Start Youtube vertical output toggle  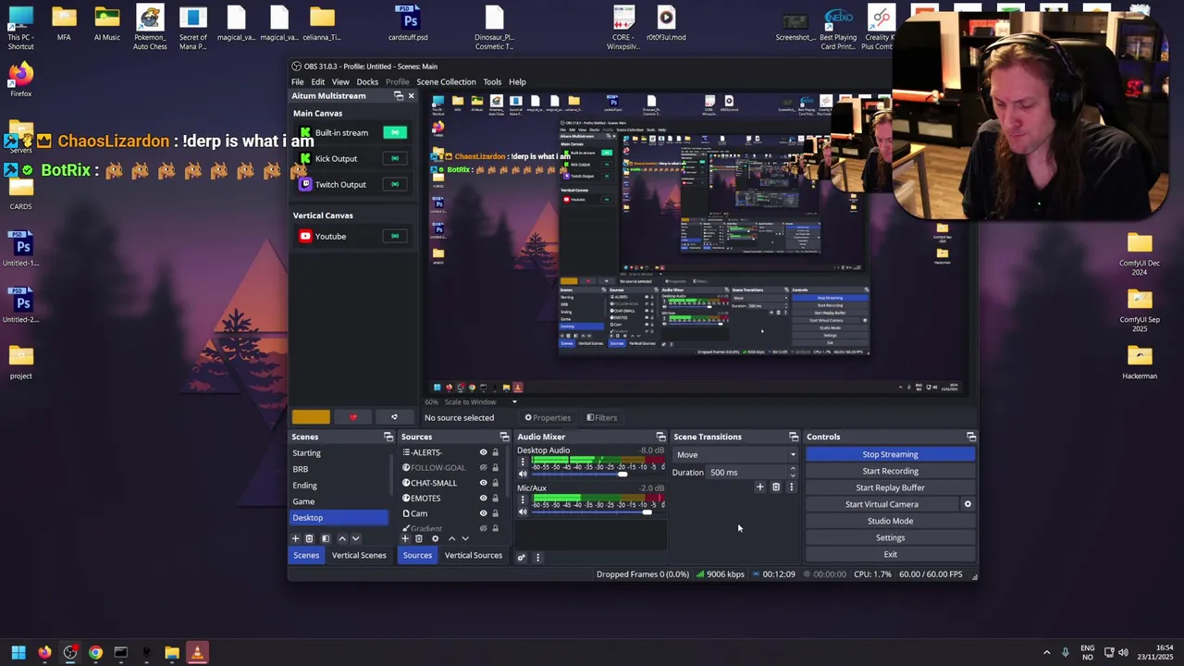pyautogui.click(x=395, y=236)
